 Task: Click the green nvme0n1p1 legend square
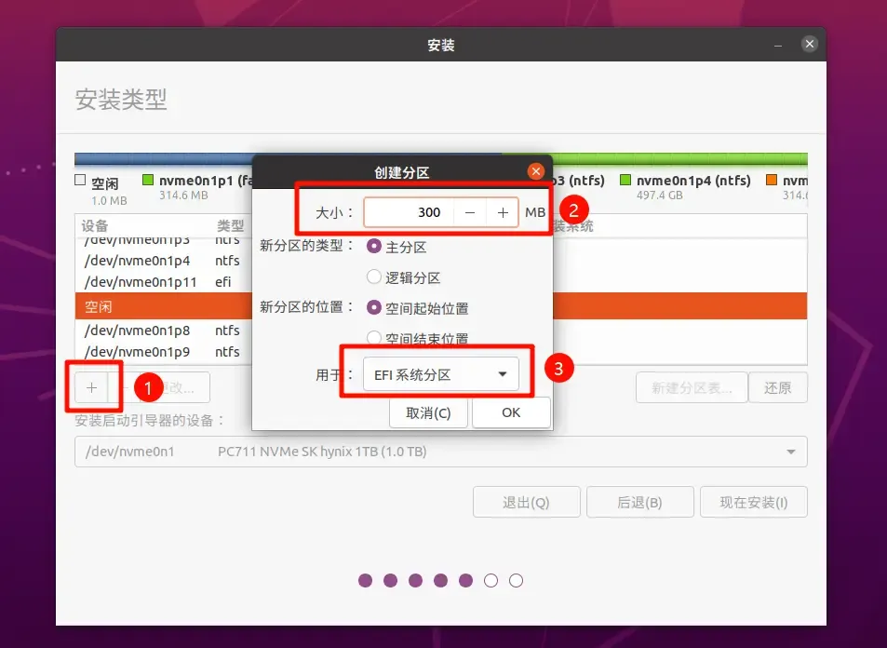pos(148,180)
